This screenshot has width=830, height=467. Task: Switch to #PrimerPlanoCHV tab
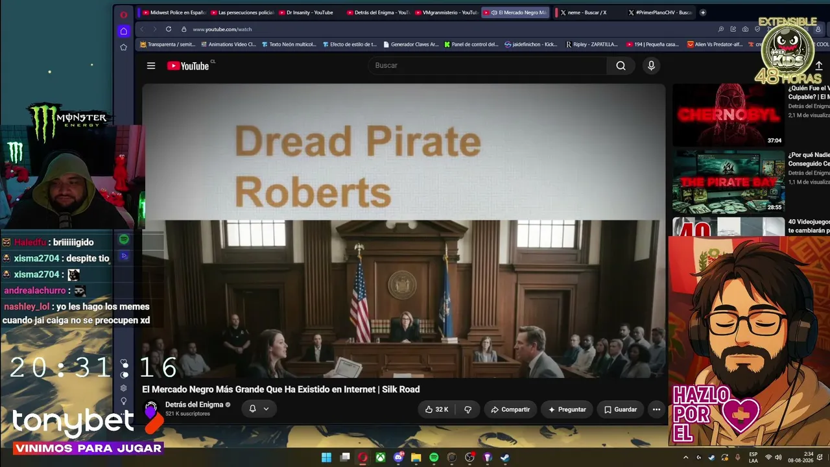pos(660,12)
